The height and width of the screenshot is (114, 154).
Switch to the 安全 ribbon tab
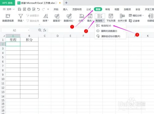138,9
